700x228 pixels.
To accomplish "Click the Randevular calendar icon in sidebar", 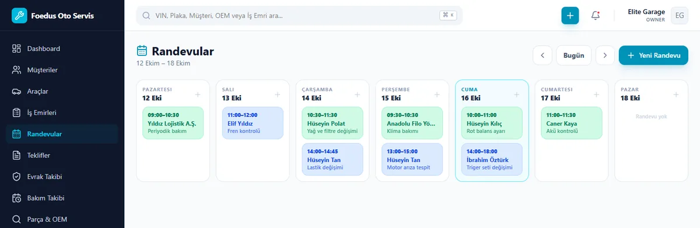I will [17, 134].
